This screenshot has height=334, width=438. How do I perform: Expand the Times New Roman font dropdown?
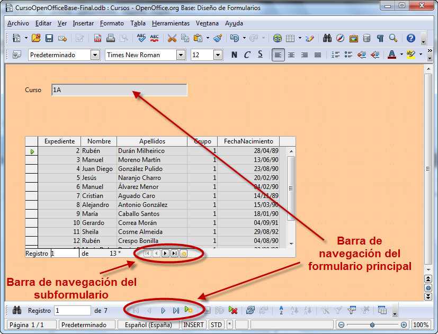[181, 55]
